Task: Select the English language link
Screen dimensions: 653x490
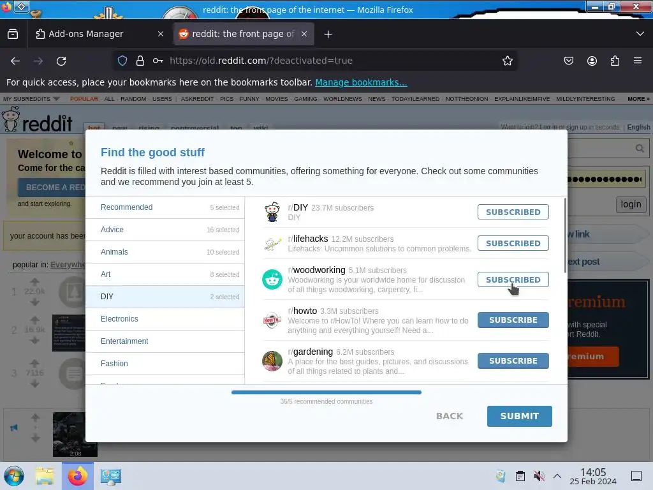Action: pos(638,127)
